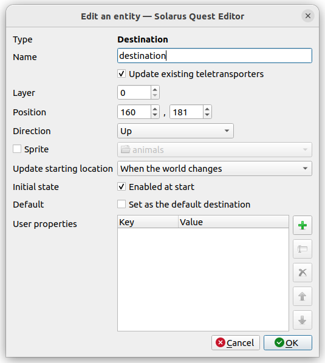
Task: Click the Layer number field
Action: click(x=134, y=93)
